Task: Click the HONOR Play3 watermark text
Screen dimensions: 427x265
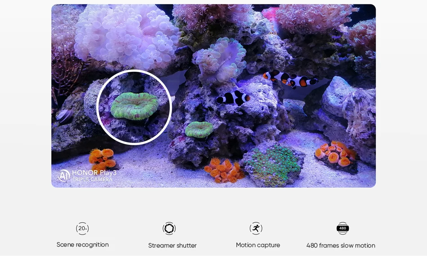Action: tap(94, 173)
